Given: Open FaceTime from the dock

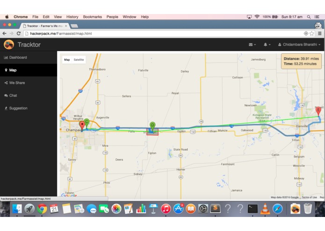Looking at the screenshot, I should [x=104, y=209].
